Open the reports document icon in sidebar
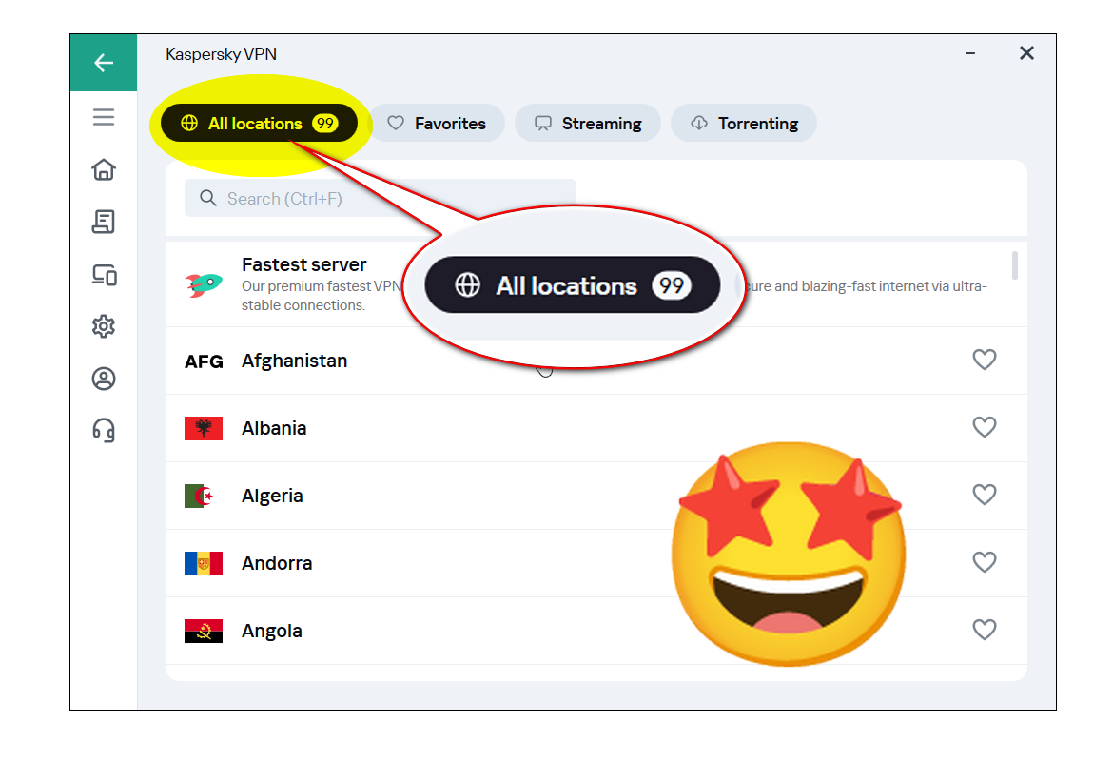The width and height of the screenshot is (1113, 760). click(x=104, y=223)
